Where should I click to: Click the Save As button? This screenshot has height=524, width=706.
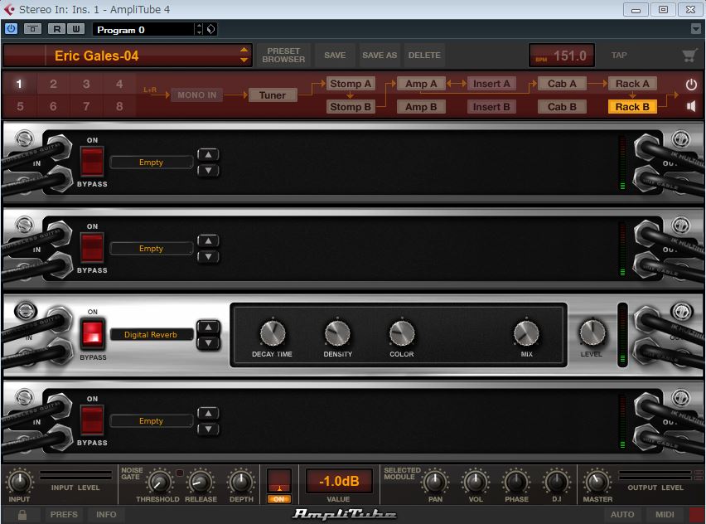380,56
